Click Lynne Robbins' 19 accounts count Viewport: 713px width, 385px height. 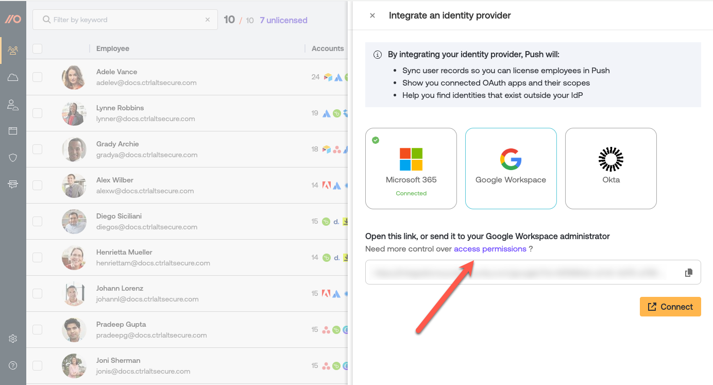click(315, 113)
